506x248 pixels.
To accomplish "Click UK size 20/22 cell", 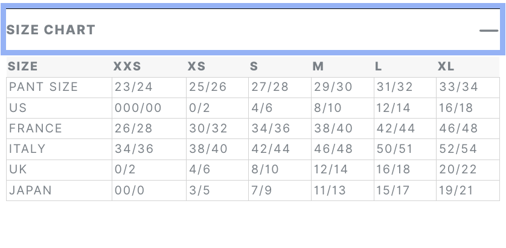I will tap(458, 169).
